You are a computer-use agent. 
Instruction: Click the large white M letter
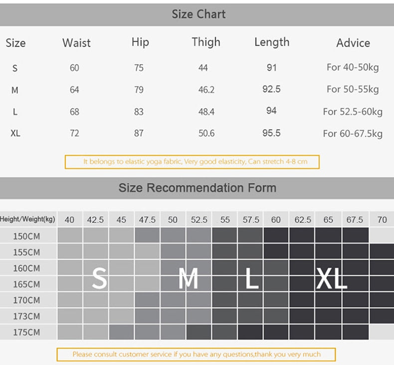(x=188, y=279)
